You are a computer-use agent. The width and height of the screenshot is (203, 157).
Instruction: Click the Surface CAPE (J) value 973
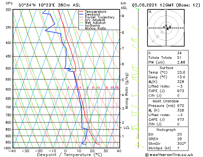click(x=180, y=91)
